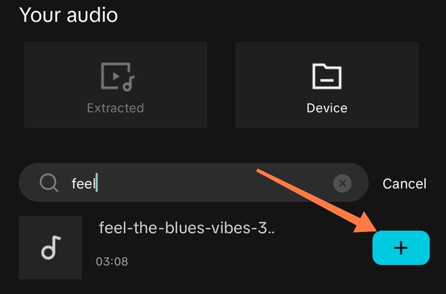Focus the search field containing 'feel'

(194, 182)
